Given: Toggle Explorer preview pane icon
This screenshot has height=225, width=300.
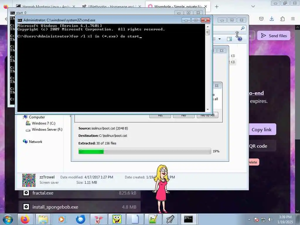Looking at the screenshot, I should pos(229,39).
